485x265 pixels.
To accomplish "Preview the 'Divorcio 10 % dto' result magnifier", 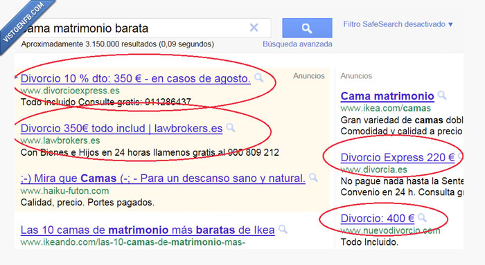I will pyautogui.click(x=259, y=77).
